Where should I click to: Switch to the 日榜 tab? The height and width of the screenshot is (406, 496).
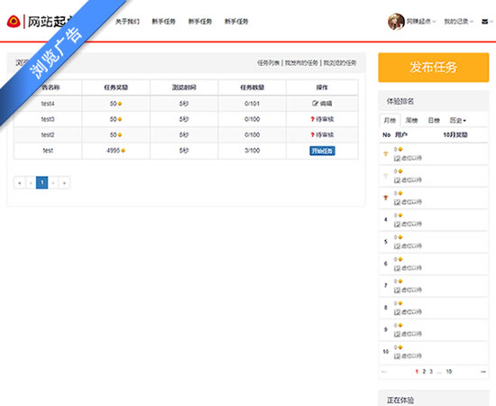[434, 120]
